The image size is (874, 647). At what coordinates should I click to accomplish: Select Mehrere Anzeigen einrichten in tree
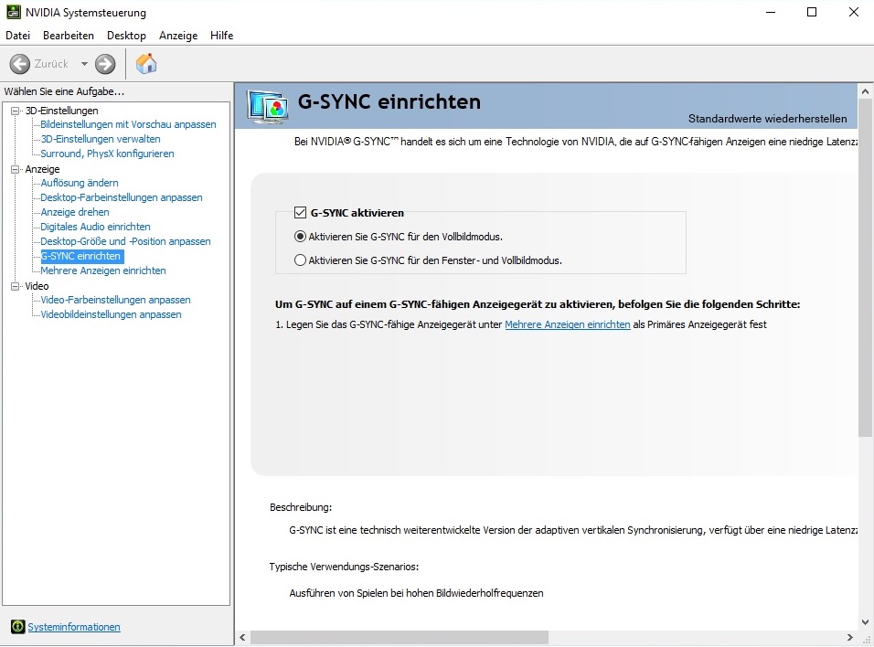coord(103,270)
